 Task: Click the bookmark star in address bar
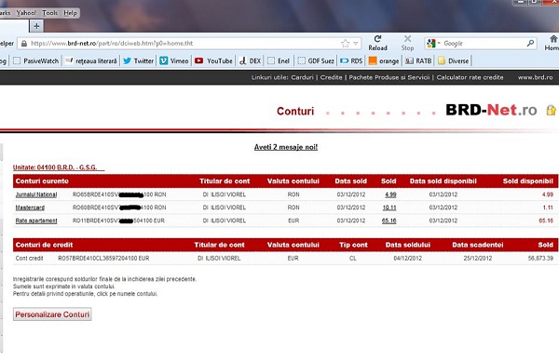345,44
